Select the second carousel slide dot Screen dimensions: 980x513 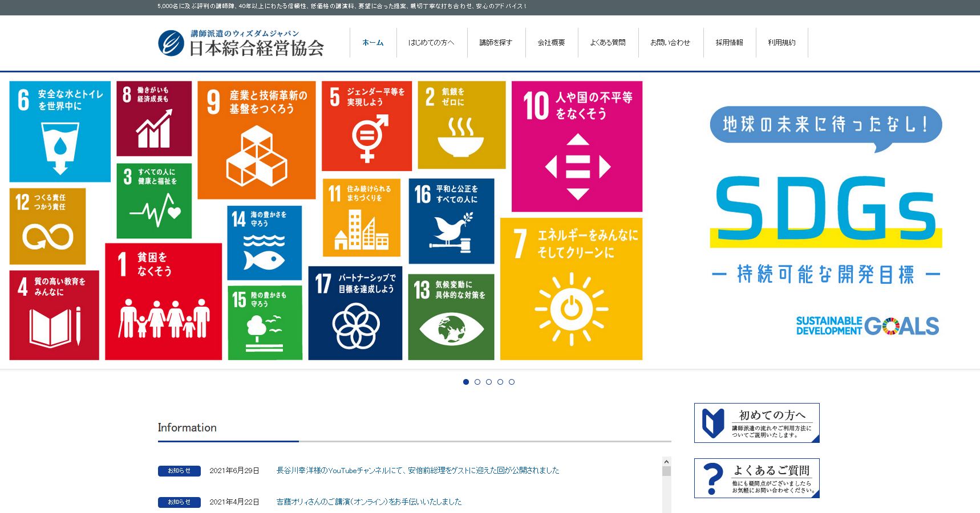click(477, 382)
